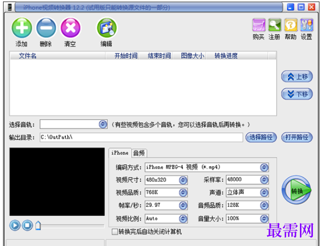Click 打开路径 to open output folder

pyautogui.click(x=297, y=137)
